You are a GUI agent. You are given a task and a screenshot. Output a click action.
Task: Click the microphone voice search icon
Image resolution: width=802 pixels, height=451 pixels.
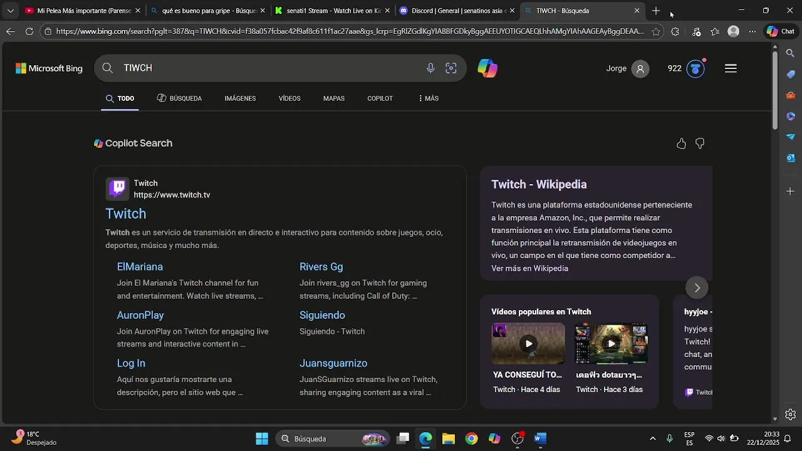pos(430,68)
